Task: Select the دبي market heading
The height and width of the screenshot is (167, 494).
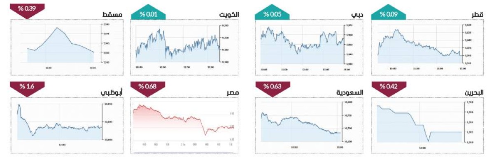Action: coord(357,15)
